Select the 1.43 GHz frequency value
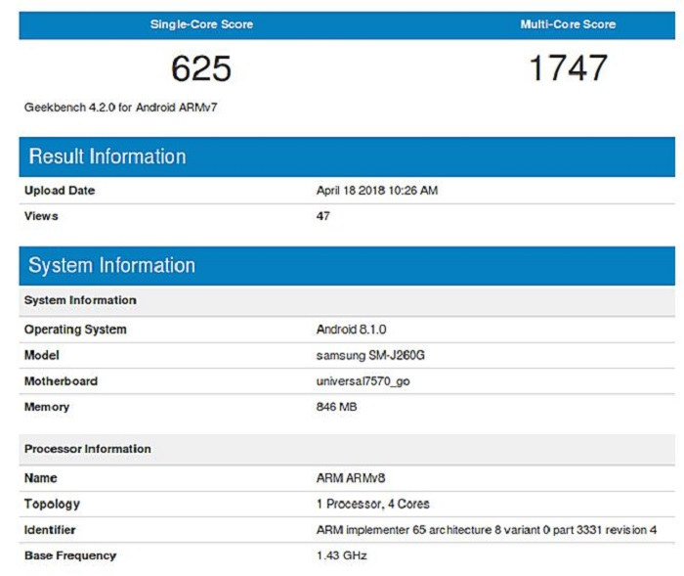The height and width of the screenshot is (576, 684). (342, 555)
